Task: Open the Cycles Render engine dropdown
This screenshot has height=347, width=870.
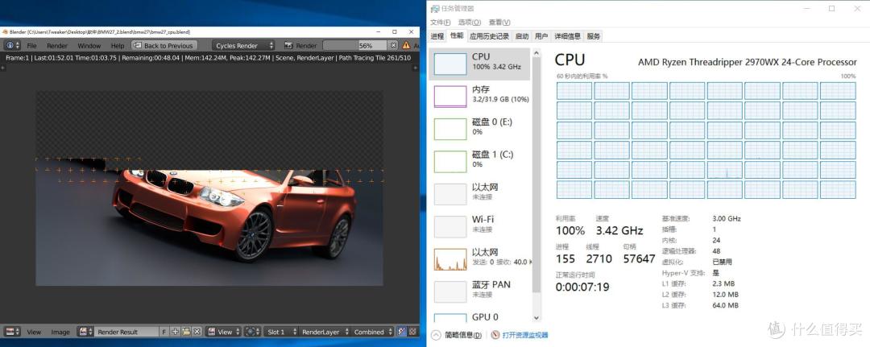Action: coord(244,45)
